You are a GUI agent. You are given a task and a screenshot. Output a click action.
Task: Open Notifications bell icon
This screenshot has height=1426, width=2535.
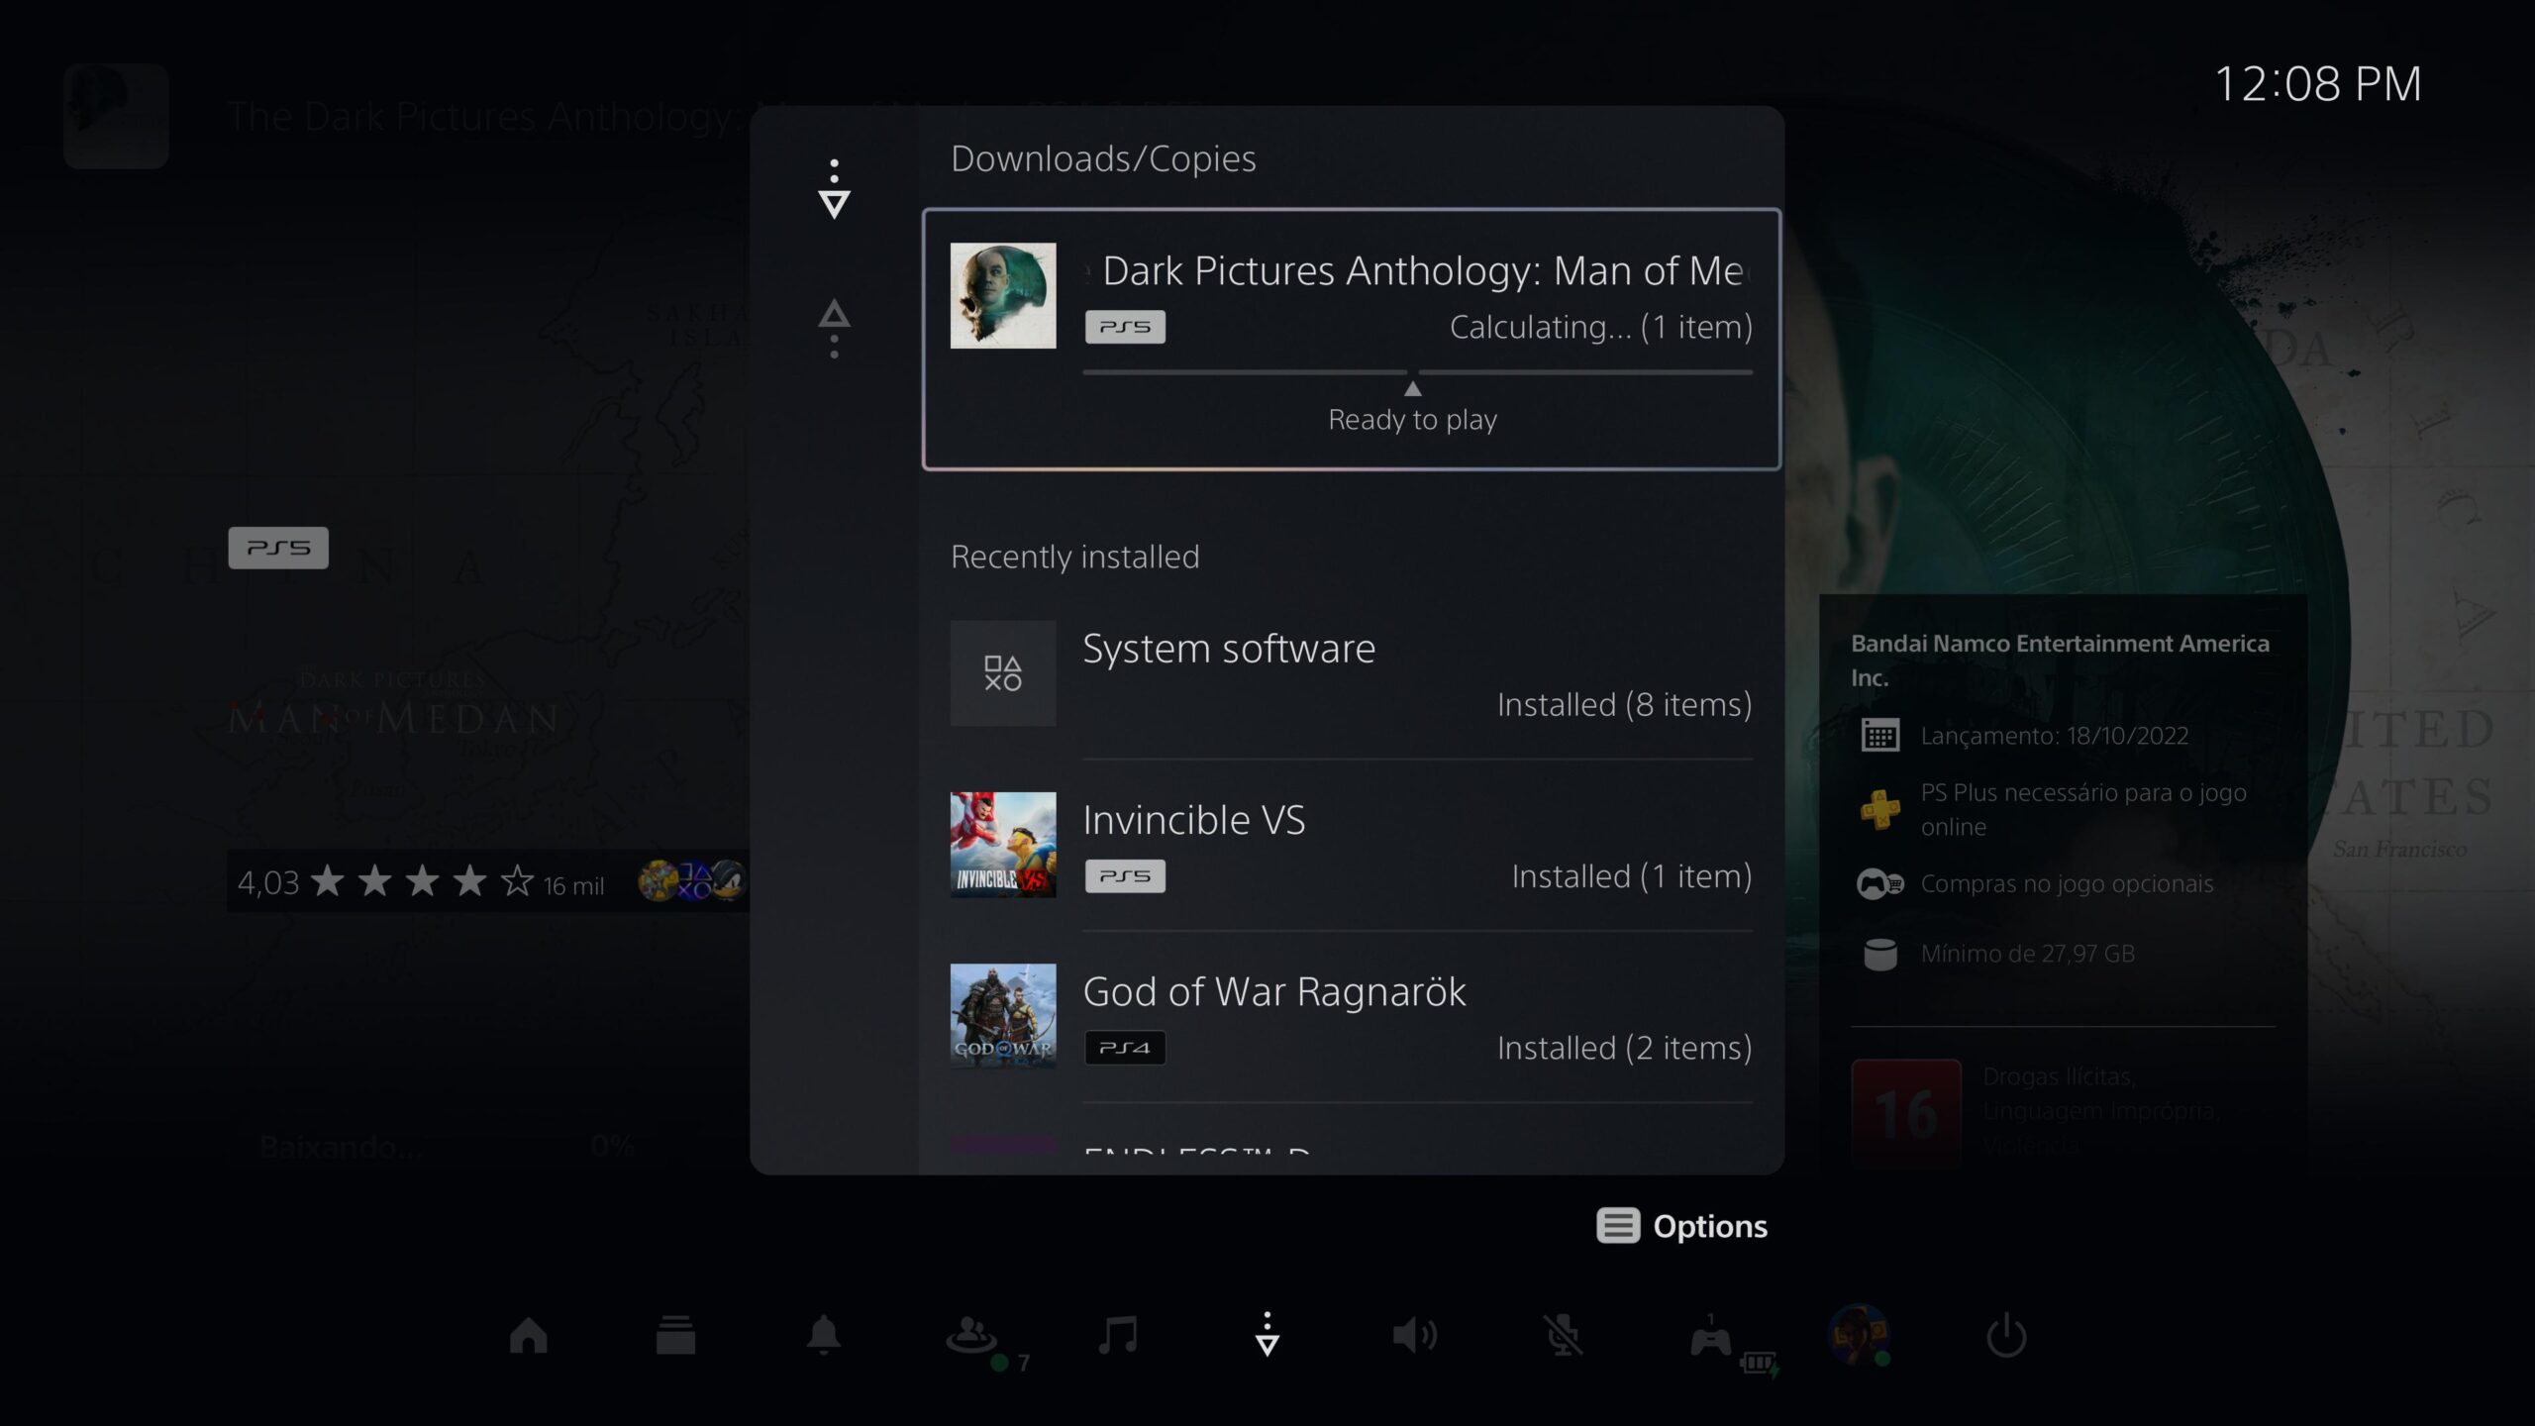(823, 1335)
